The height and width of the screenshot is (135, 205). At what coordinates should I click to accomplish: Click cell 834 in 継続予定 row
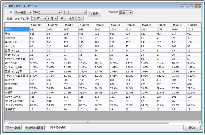pos(163,80)
